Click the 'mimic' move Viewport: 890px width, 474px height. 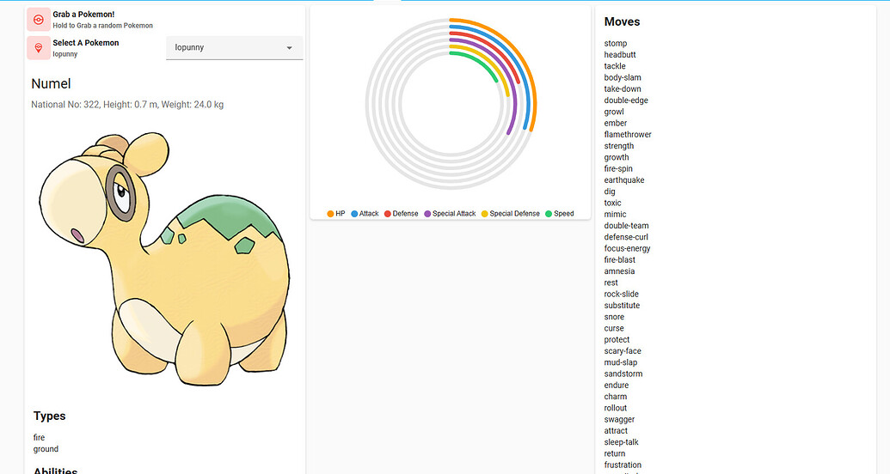click(x=616, y=214)
